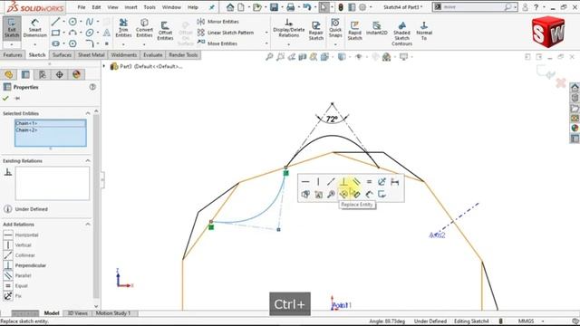Open the Insert menu
This screenshot has width=580, height=326.
[130, 7]
